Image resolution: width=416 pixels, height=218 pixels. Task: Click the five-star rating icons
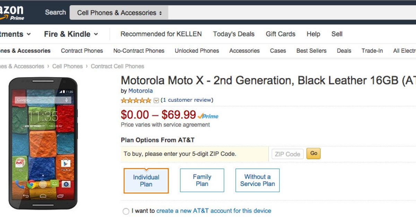tap(136, 100)
